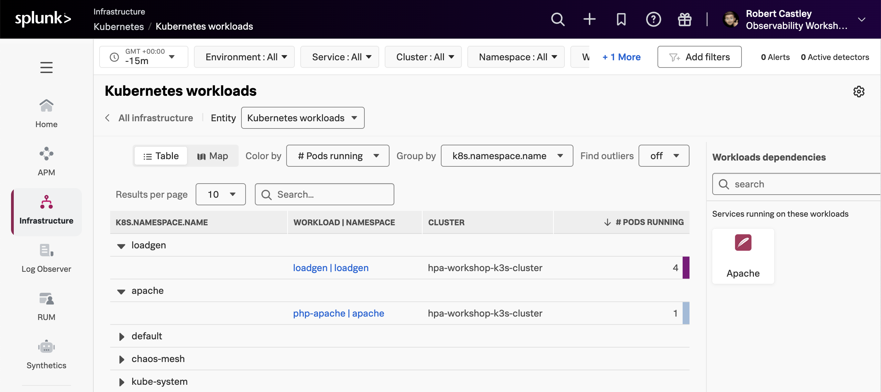The image size is (881, 392).
Task: Click the Add filters button
Action: coord(699,57)
